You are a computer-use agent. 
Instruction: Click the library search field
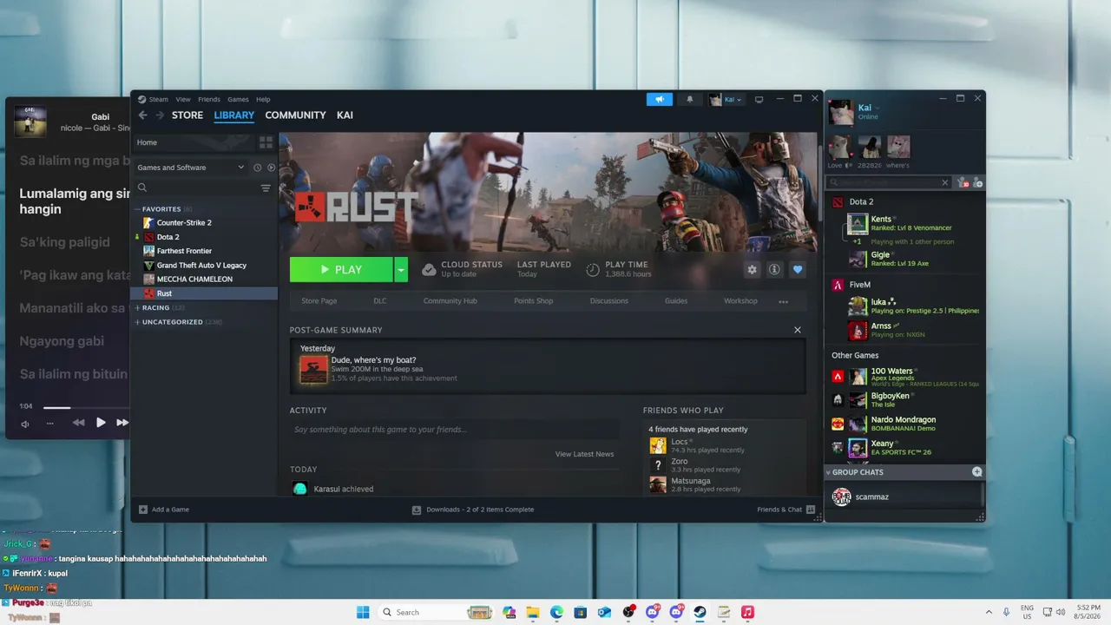tap(196, 187)
